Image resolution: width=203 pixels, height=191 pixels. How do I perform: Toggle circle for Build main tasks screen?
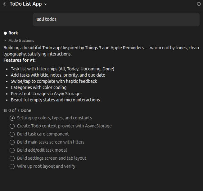12,142
